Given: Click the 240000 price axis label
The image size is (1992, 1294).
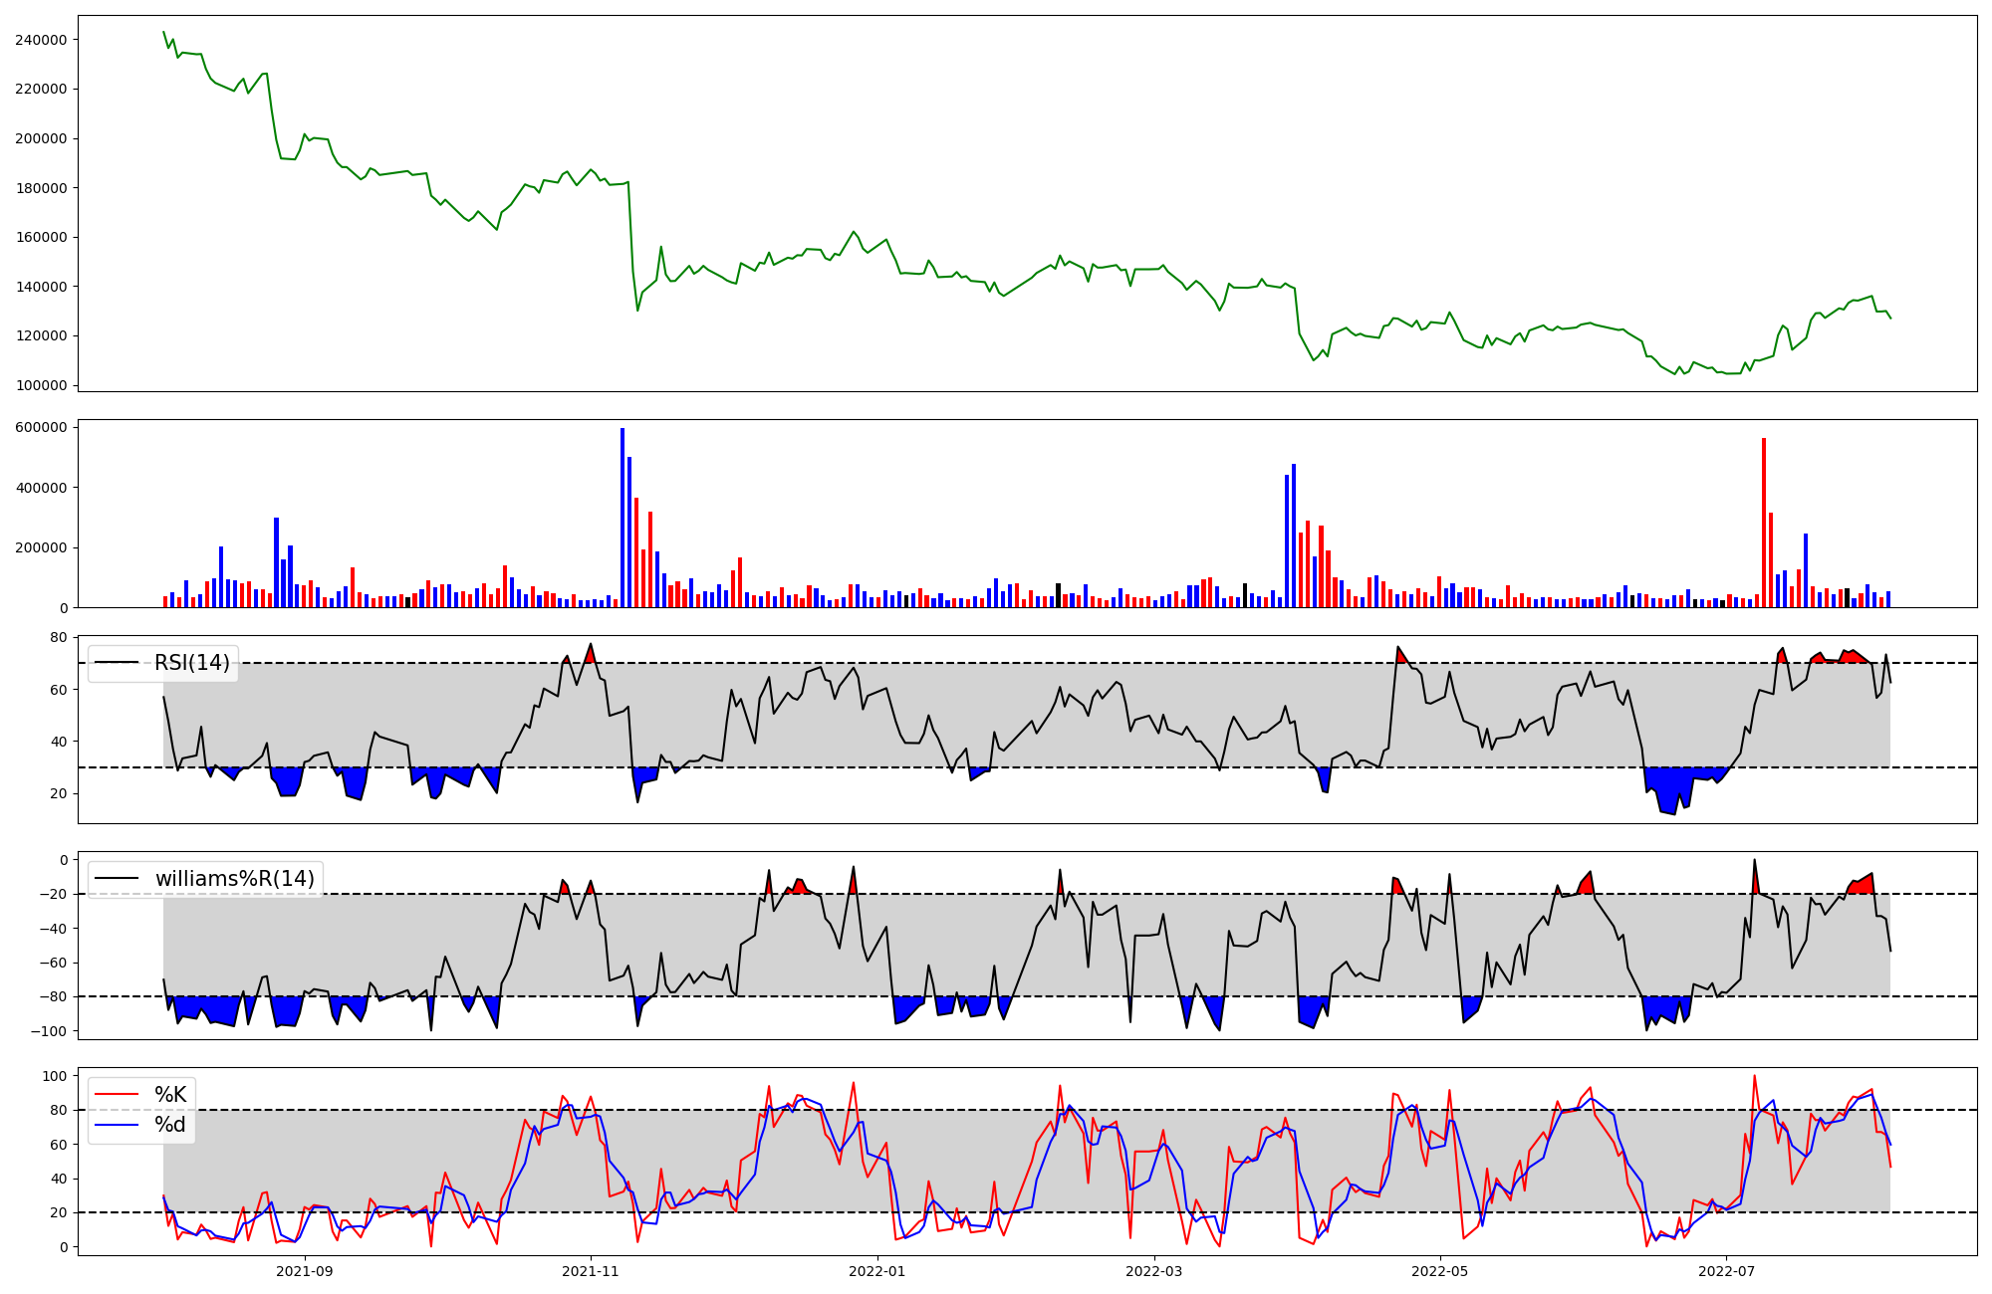Looking at the screenshot, I should tap(41, 40).
